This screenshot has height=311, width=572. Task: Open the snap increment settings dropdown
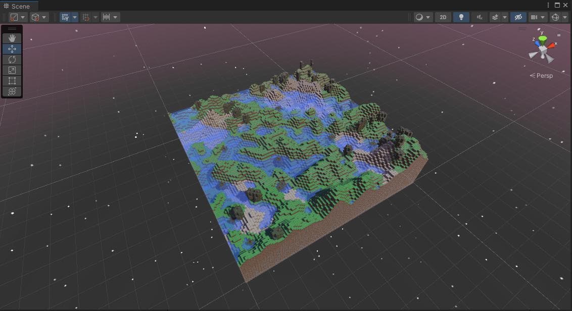(115, 17)
